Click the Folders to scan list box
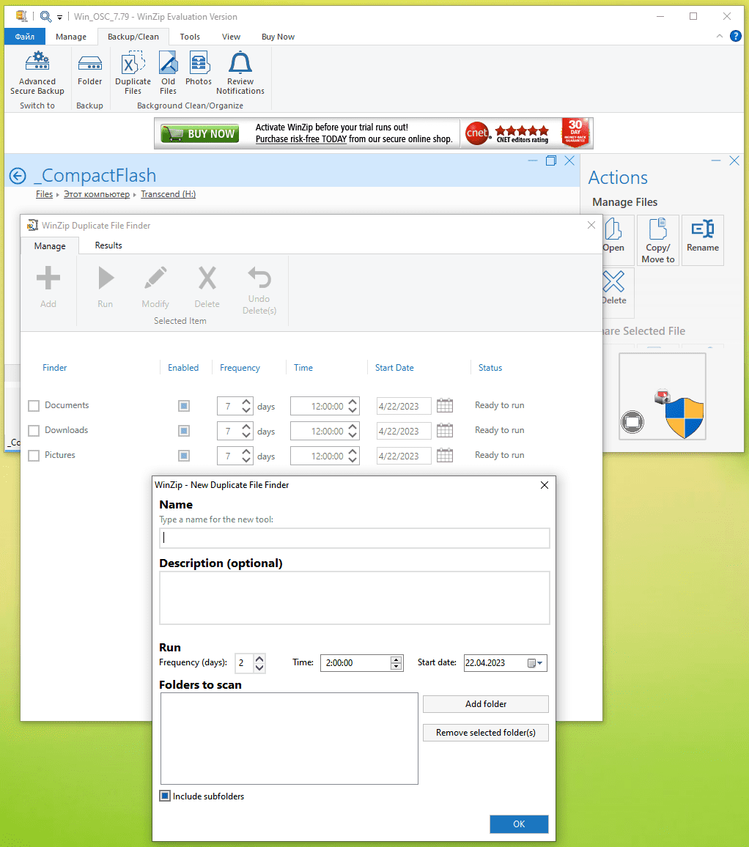This screenshot has width=749, height=847. (x=289, y=739)
